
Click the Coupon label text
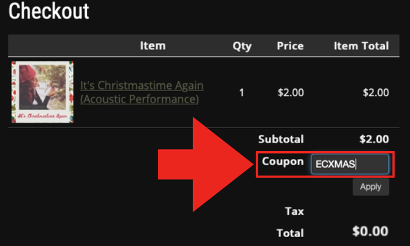tap(283, 161)
